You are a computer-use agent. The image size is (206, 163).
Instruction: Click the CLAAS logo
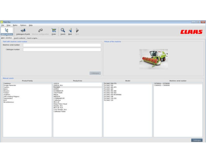tap(191, 32)
